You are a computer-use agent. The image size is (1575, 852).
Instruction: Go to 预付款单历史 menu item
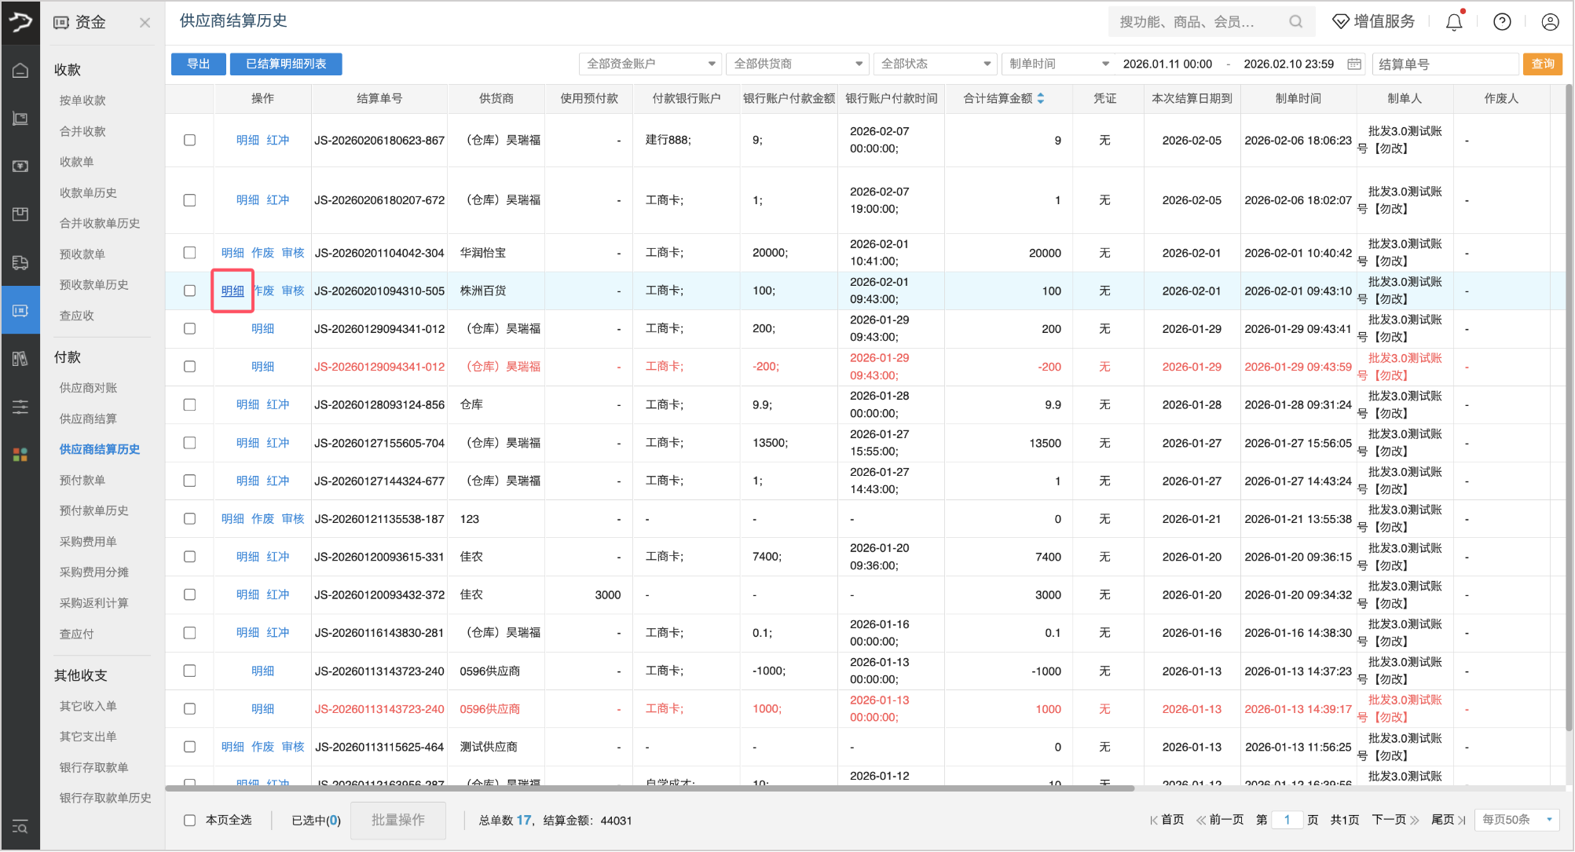click(x=93, y=510)
